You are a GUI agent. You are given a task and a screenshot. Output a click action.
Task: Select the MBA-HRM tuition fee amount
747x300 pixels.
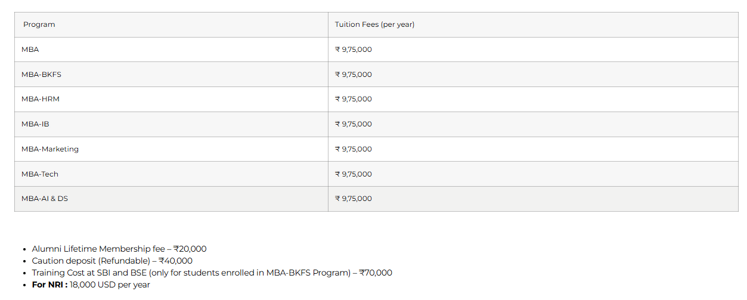point(354,99)
